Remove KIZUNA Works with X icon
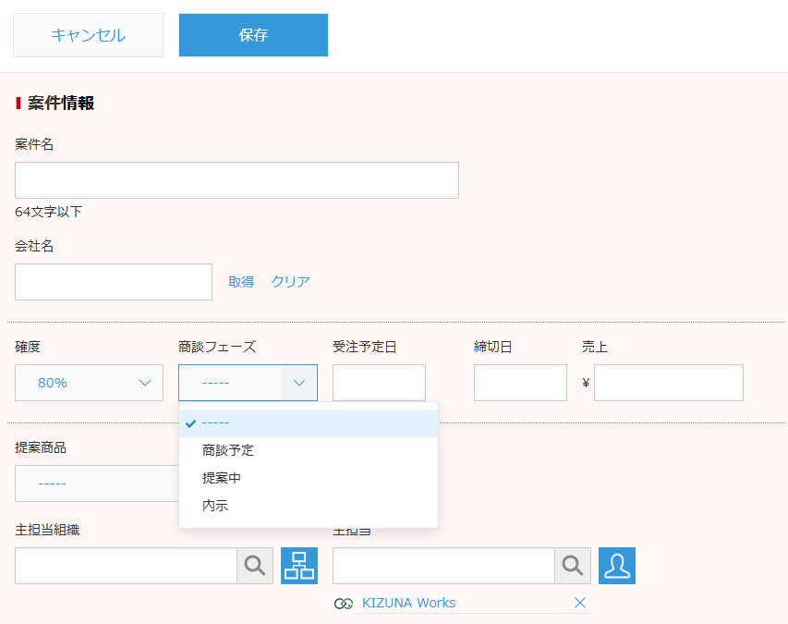Image resolution: width=788 pixels, height=624 pixels. (x=580, y=603)
